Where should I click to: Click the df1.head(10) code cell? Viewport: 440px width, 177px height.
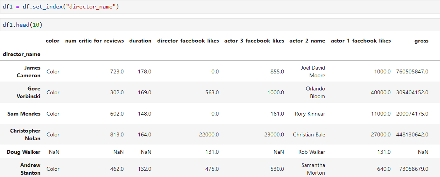tap(220, 25)
